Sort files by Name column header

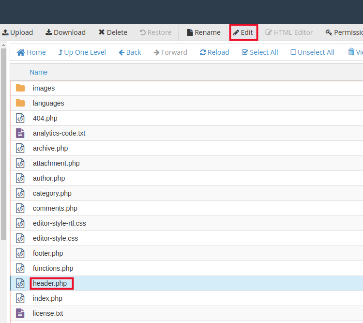point(39,72)
